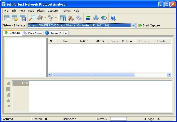Click the blue question mark help icon
Screen dimensions: 177x122
(113, 18)
